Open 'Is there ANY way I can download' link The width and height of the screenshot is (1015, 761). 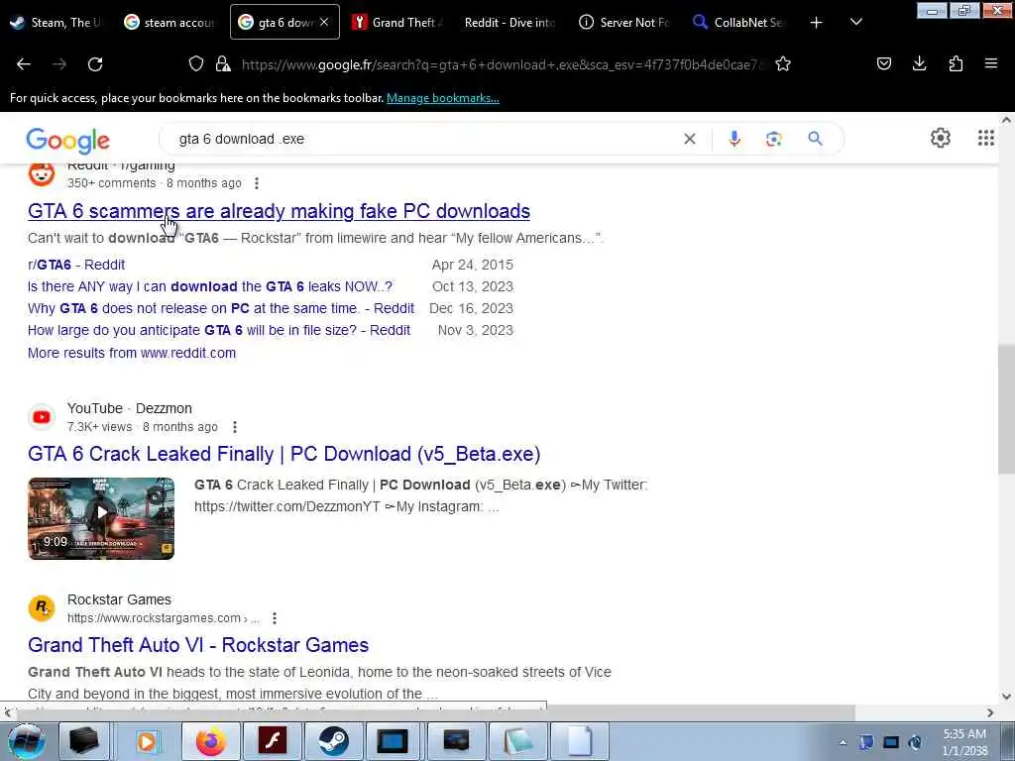pyautogui.click(x=210, y=286)
